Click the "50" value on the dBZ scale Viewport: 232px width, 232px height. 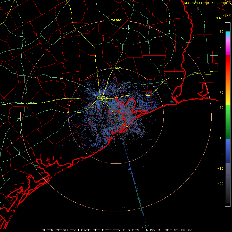click(x=221, y=77)
